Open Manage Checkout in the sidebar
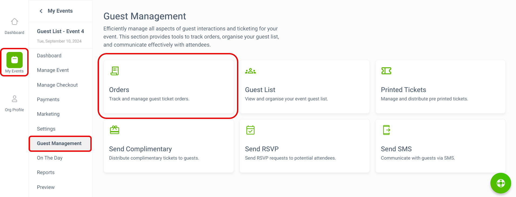Viewport: 516px width, 197px height. [57, 85]
